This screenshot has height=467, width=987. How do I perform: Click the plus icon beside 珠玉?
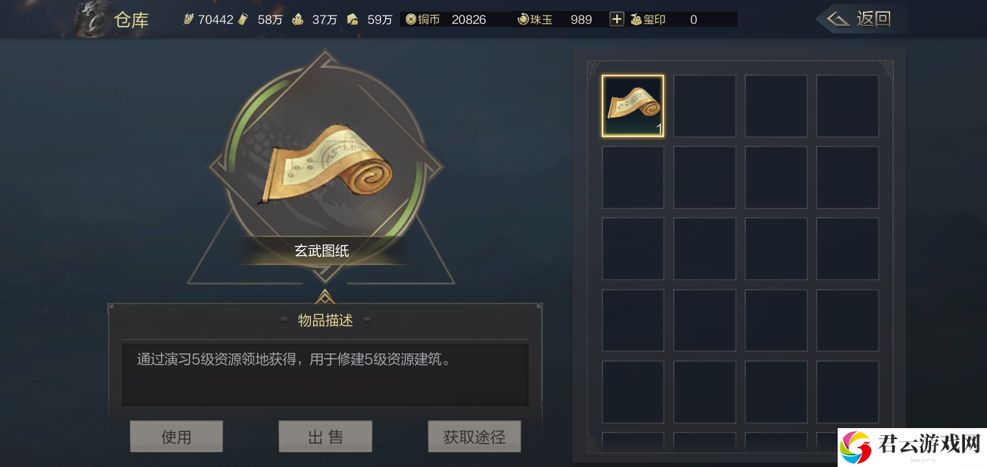coord(616,19)
